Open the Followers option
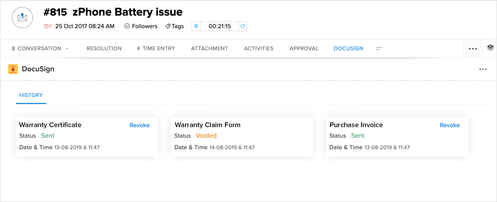Image resolution: width=497 pixels, height=202 pixels. 141,26
